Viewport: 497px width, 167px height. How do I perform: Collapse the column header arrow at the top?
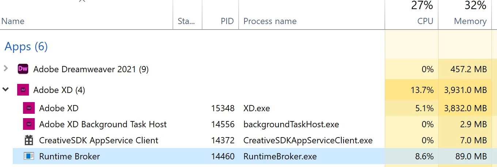82,1
